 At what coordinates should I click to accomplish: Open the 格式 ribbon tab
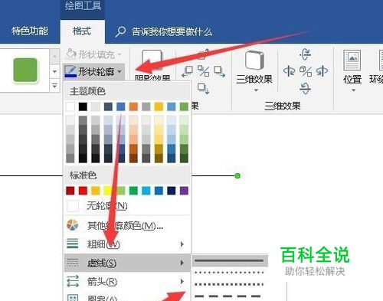82,31
